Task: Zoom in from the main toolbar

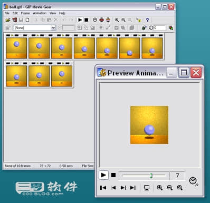Action: 117,20
